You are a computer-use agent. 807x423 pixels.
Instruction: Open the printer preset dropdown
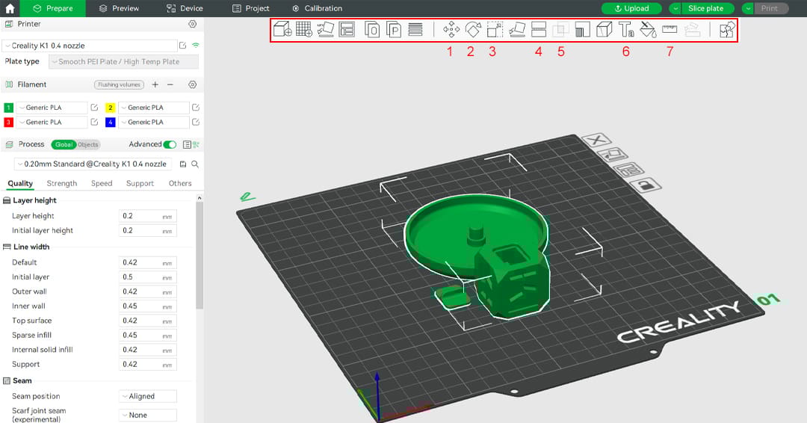[90, 46]
